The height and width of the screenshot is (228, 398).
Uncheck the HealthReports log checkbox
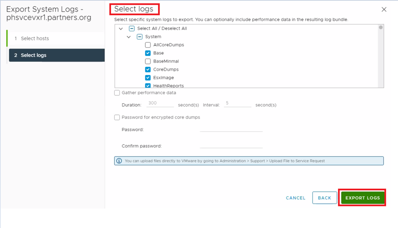click(x=148, y=85)
